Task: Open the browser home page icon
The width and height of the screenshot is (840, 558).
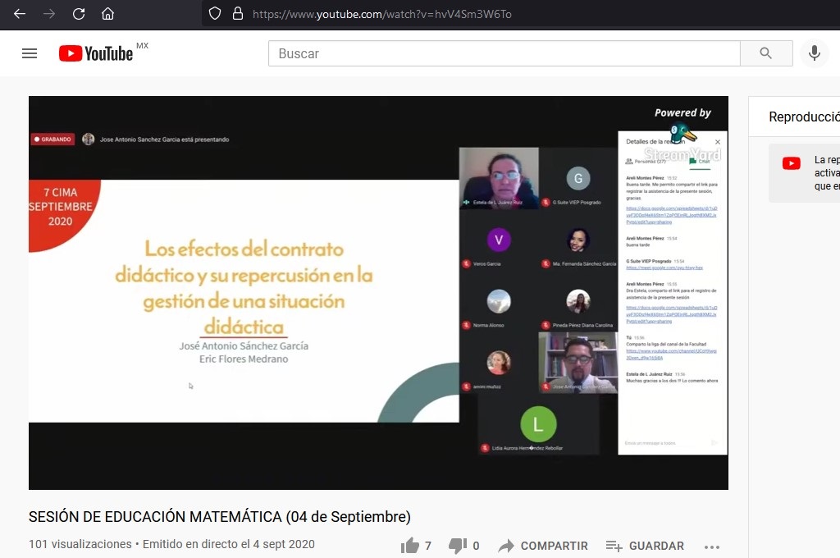Action: 107,14
